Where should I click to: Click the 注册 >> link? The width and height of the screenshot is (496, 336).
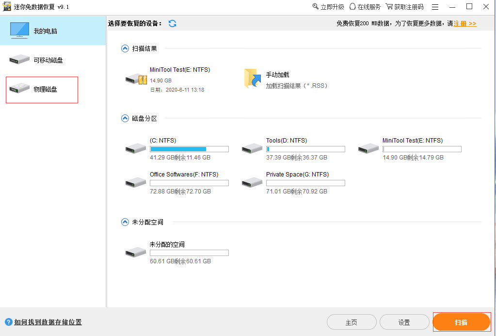464,23
